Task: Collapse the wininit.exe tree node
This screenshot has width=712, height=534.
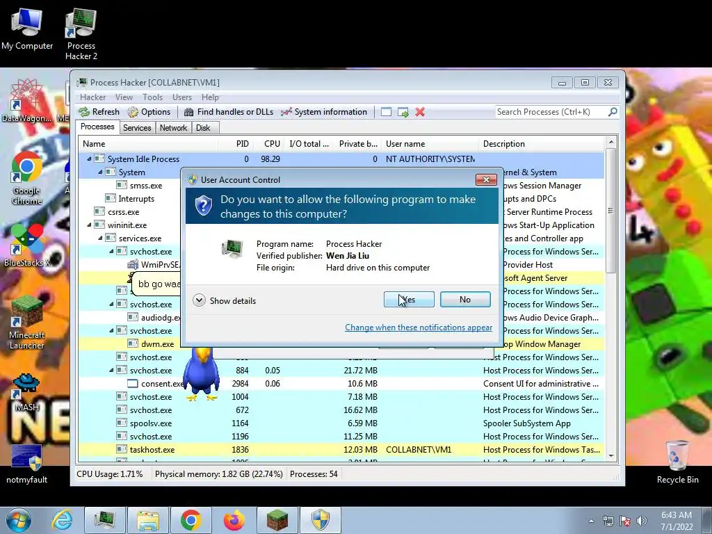Action: [89, 225]
